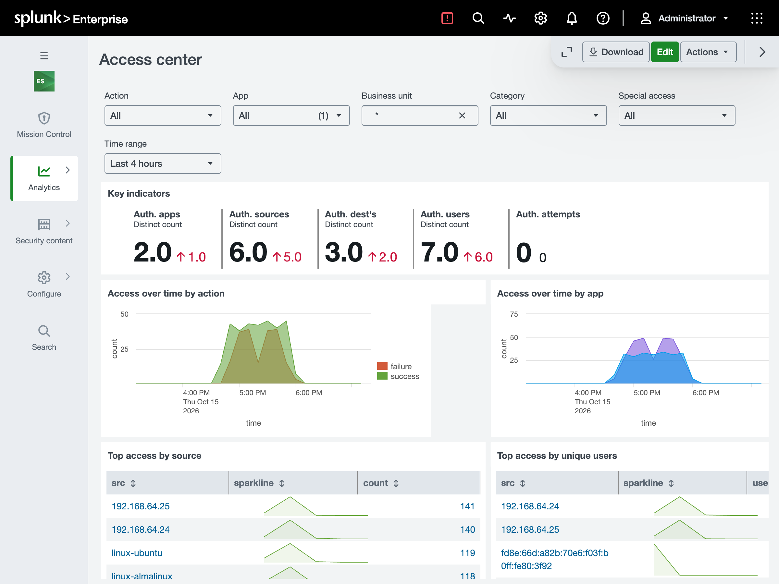The height and width of the screenshot is (584, 779).
Task: Click count 141 in the source table
Action: (x=467, y=506)
